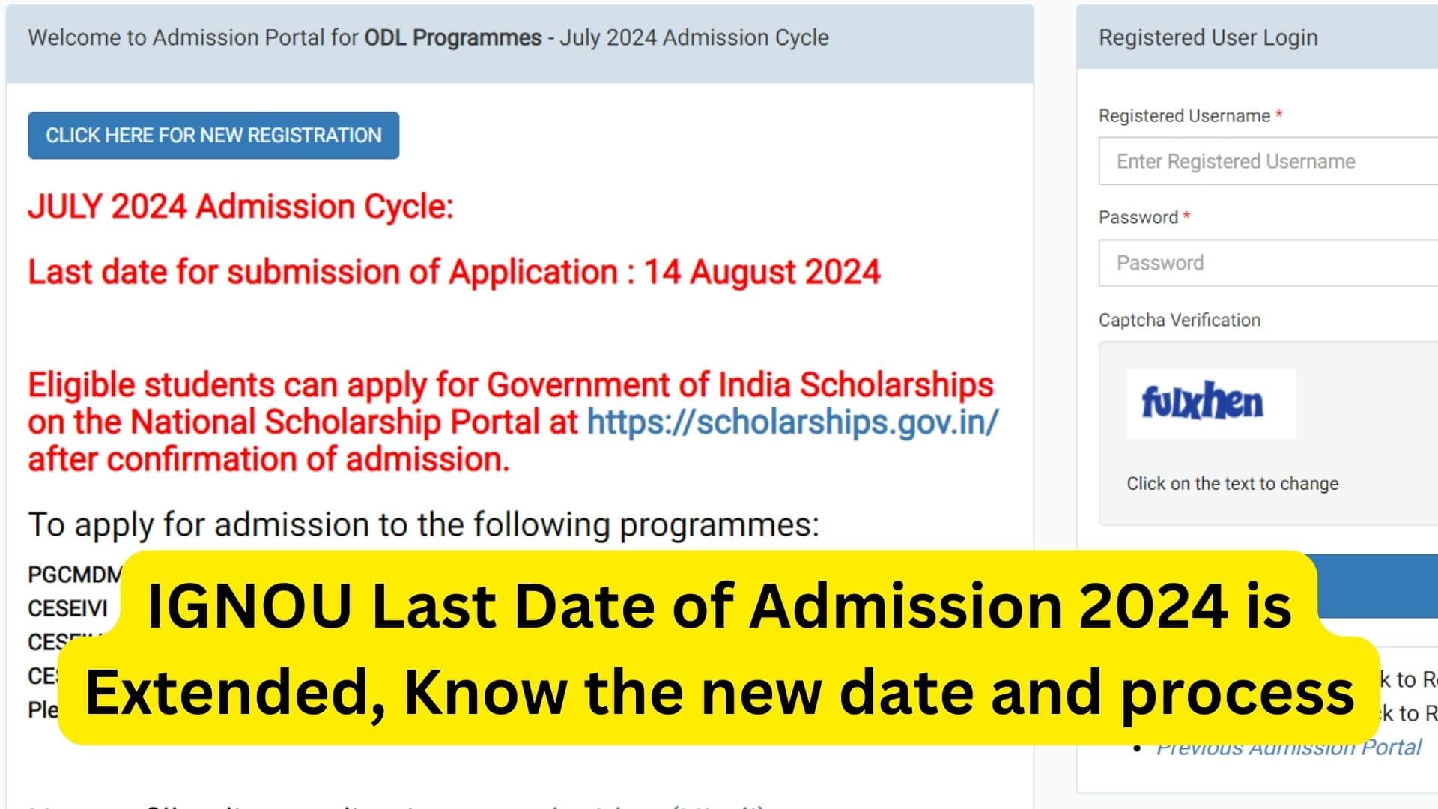
Task: Focus the Registered Username input field
Action: [1266, 161]
